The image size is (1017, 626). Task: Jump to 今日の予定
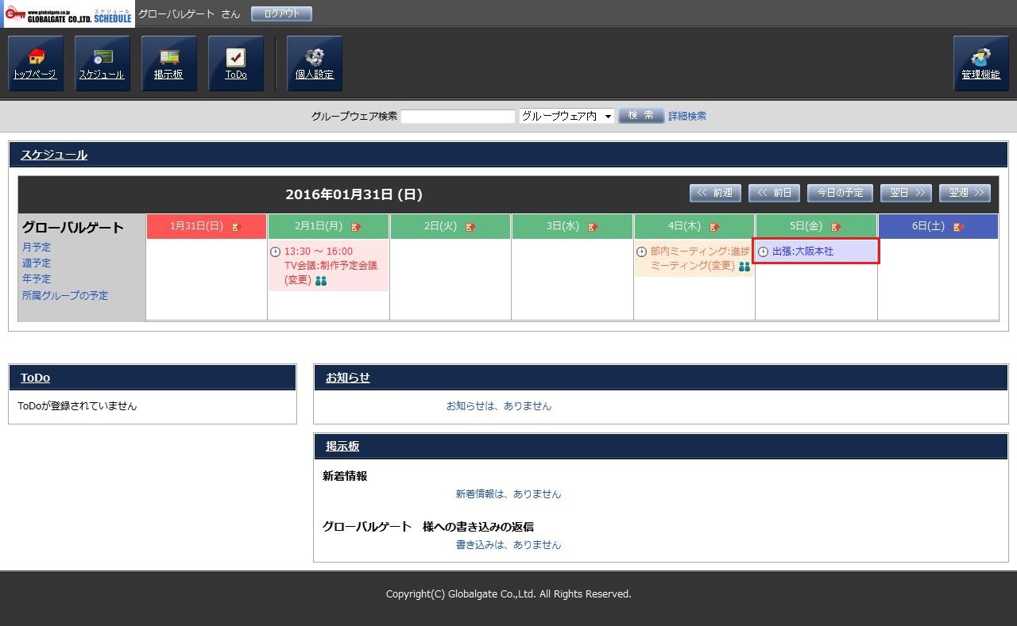click(841, 193)
